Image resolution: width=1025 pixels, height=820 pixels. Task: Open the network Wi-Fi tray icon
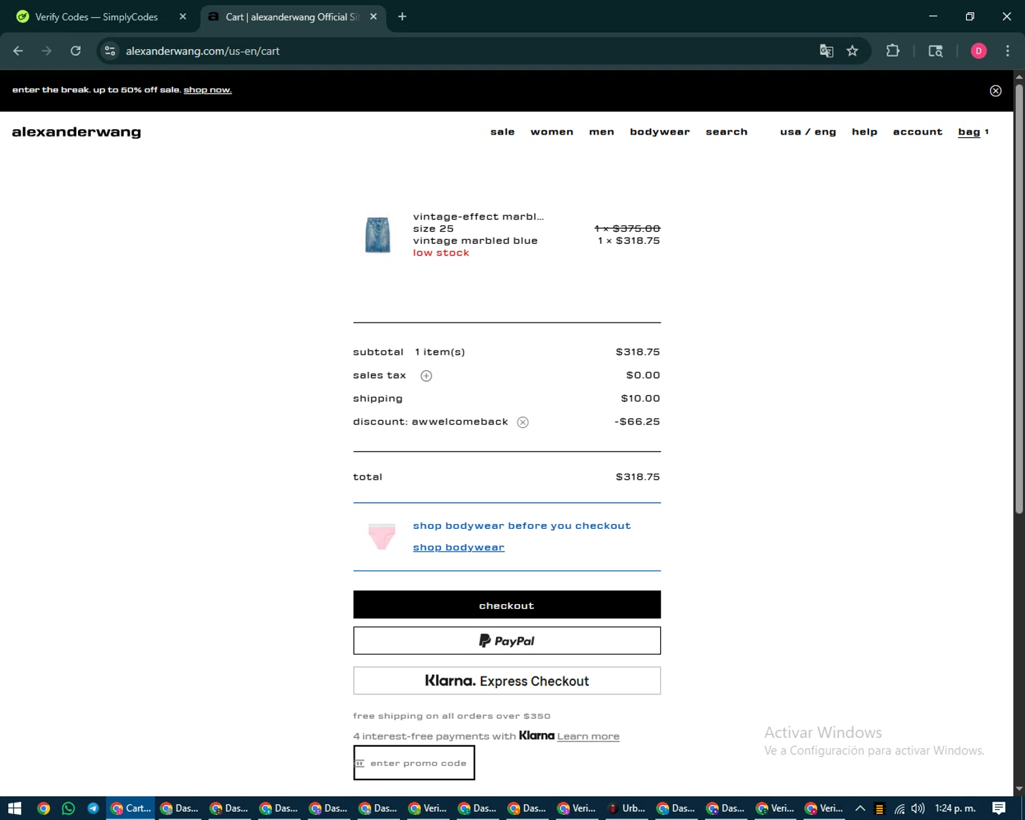click(x=900, y=808)
